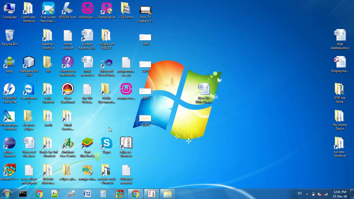Viewport: 354px width, 199px height.
Task: Select the tooth folder icon
Action: 48,119
